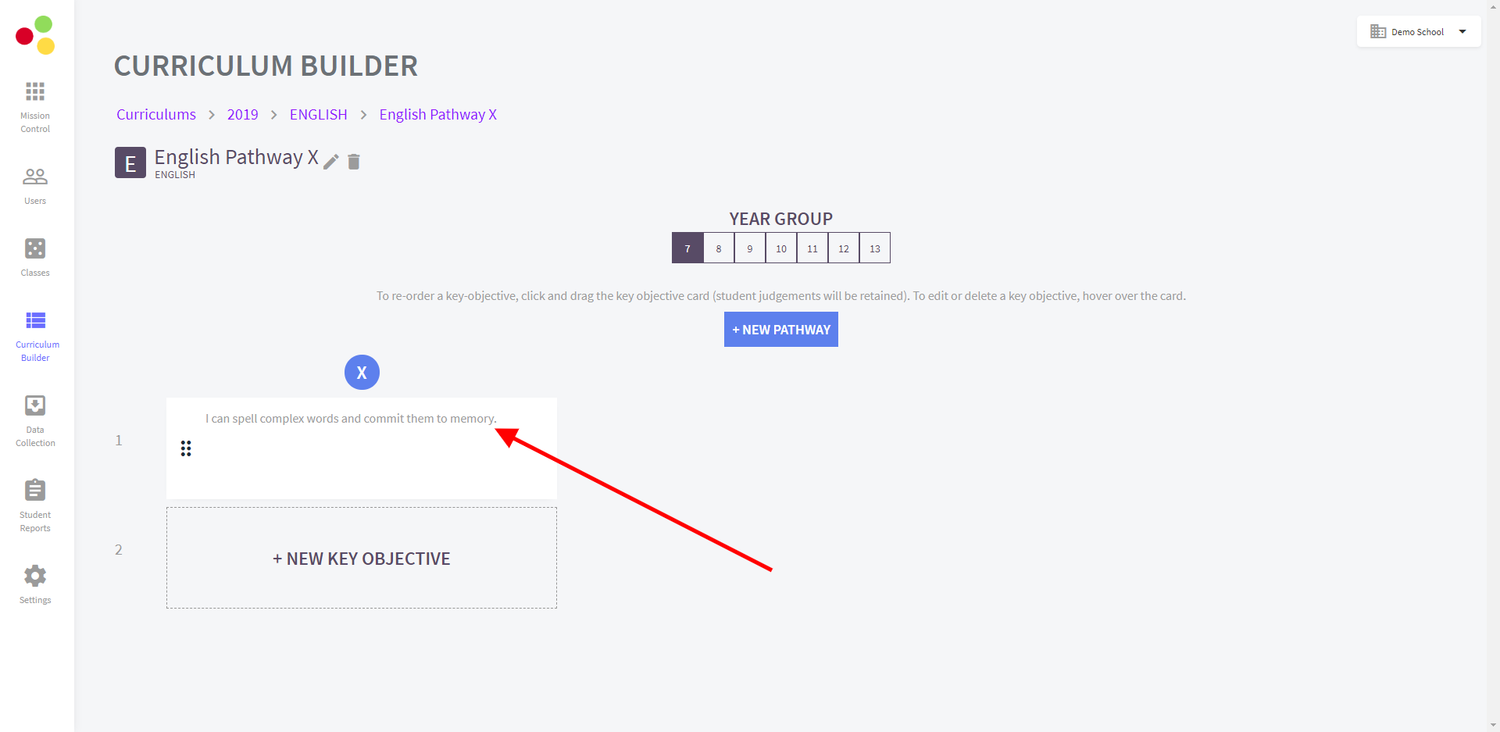This screenshot has height=732, width=1500.
Task: Delete English Pathway X with trash icon
Action: pyautogui.click(x=354, y=162)
